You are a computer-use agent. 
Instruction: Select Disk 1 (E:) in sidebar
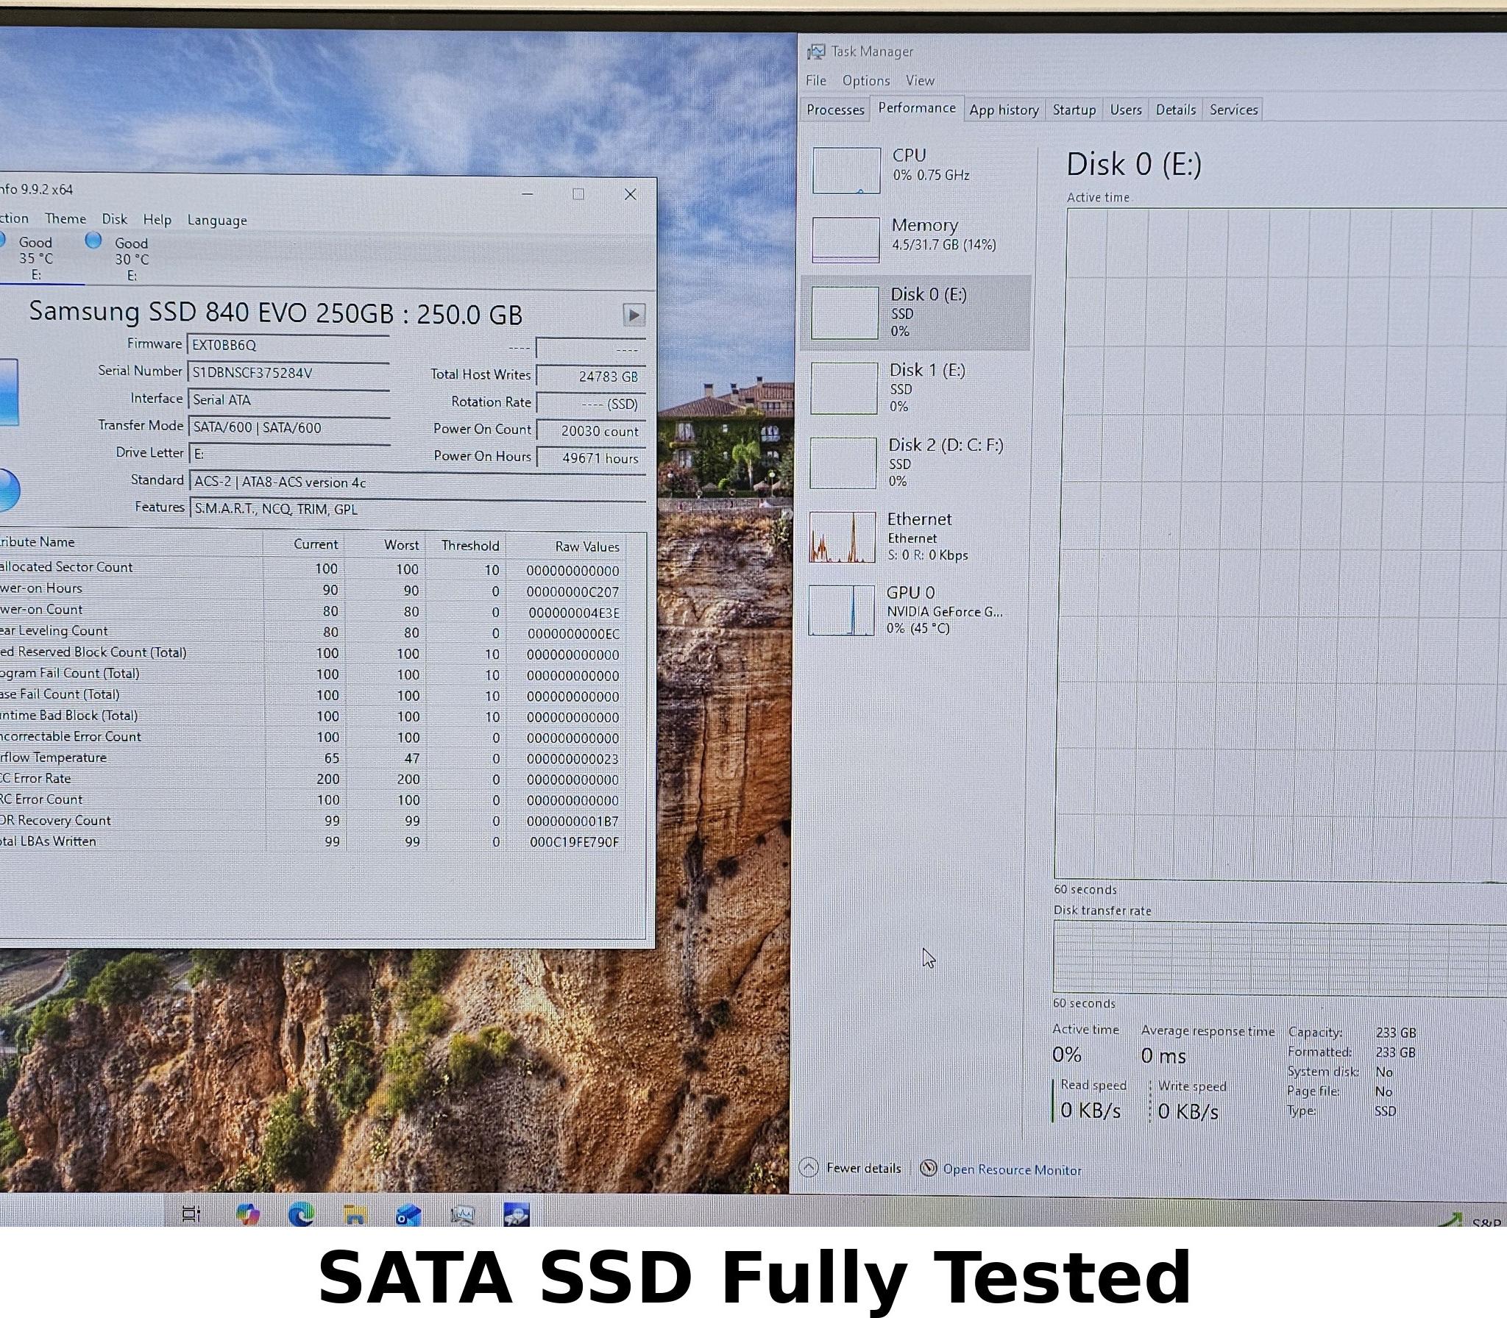coord(916,388)
